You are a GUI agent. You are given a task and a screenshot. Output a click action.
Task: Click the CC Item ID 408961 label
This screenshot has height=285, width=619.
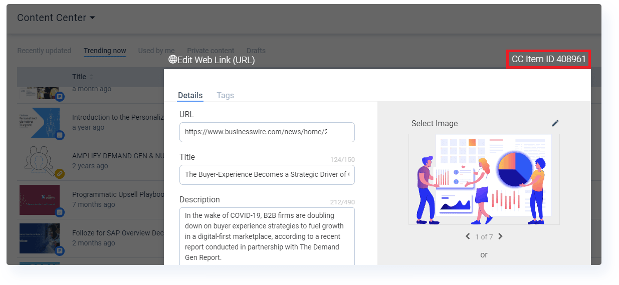(x=548, y=59)
